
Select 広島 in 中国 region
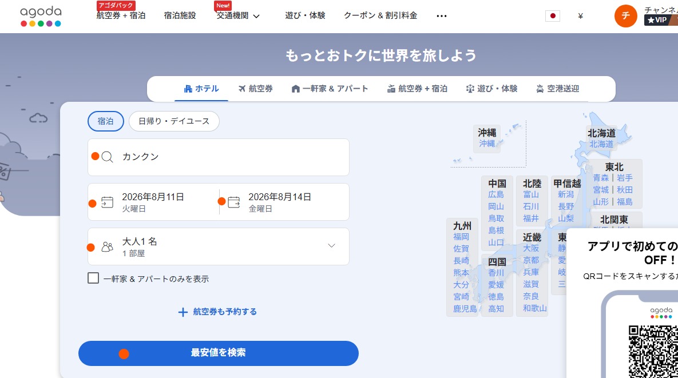pos(496,194)
